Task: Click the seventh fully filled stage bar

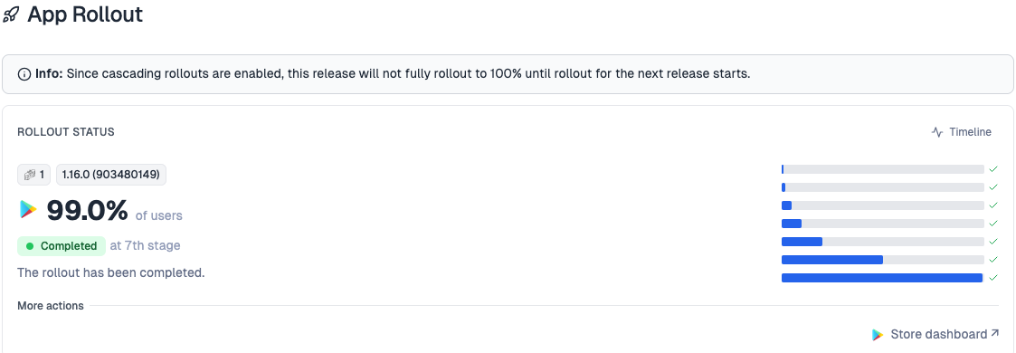Action: click(x=882, y=278)
